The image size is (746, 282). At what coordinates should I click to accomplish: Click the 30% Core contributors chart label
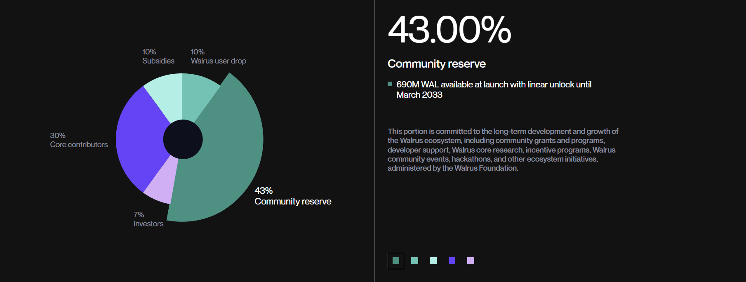click(x=79, y=140)
